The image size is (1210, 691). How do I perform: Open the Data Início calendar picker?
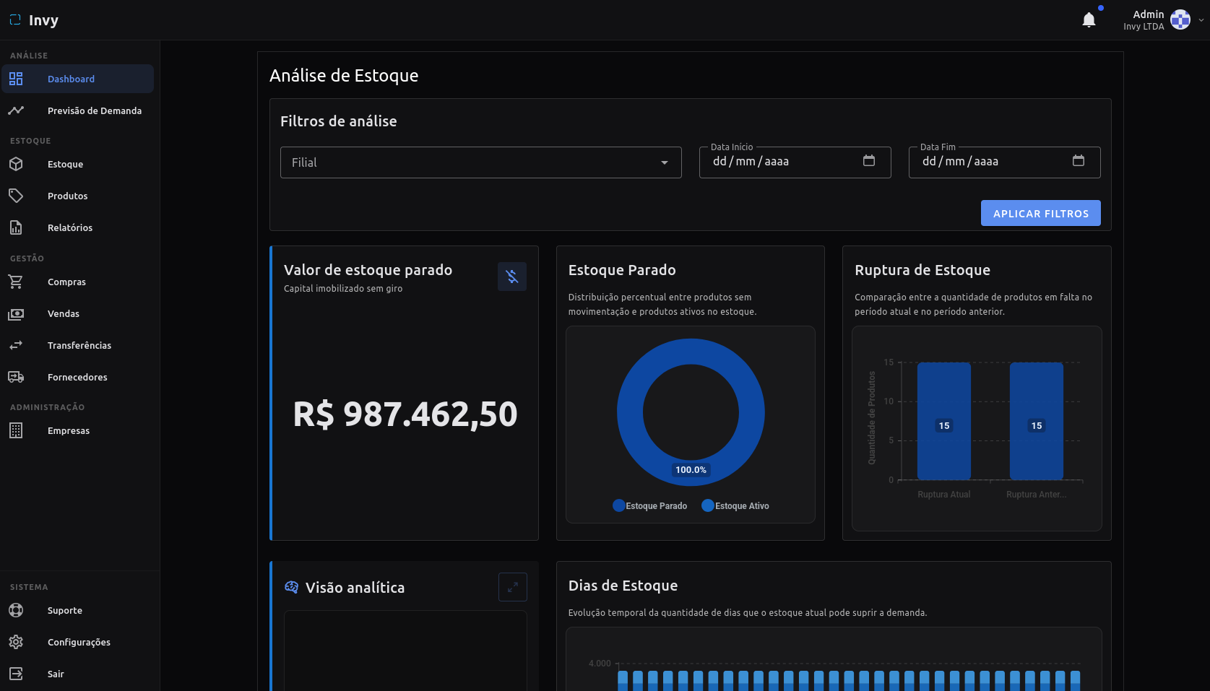869,161
